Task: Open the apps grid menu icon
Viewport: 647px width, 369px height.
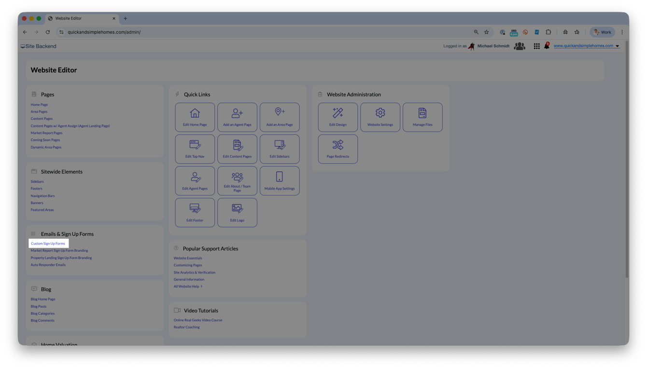Action: pos(536,46)
